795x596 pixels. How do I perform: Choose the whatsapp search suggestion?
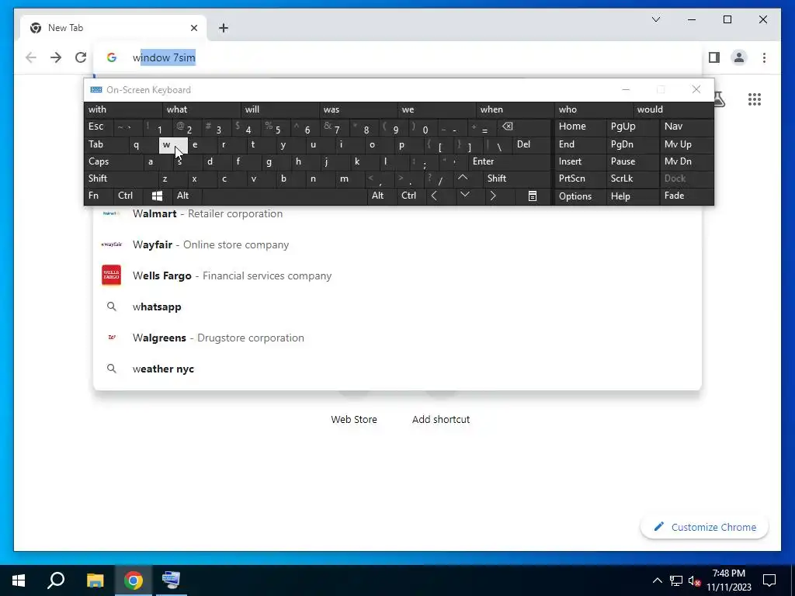pyautogui.click(x=397, y=307)
